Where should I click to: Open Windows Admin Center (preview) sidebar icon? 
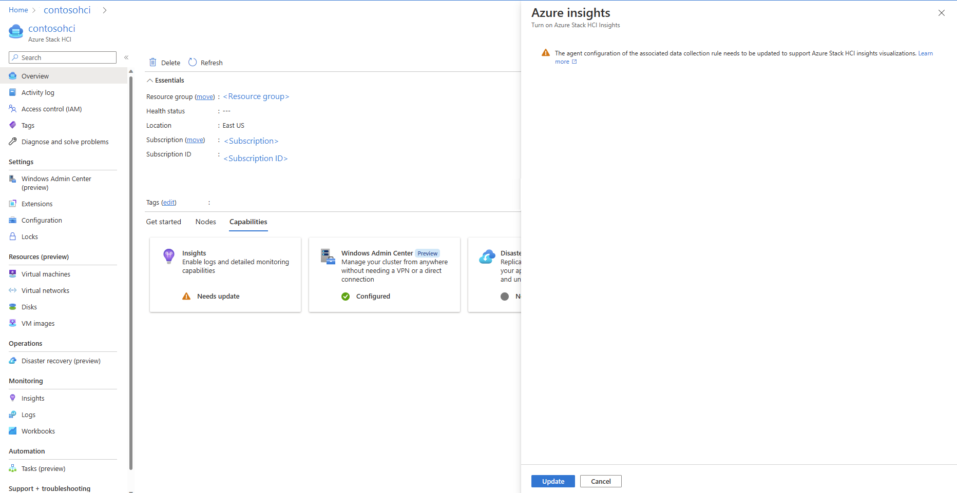[x=13, y=179]
